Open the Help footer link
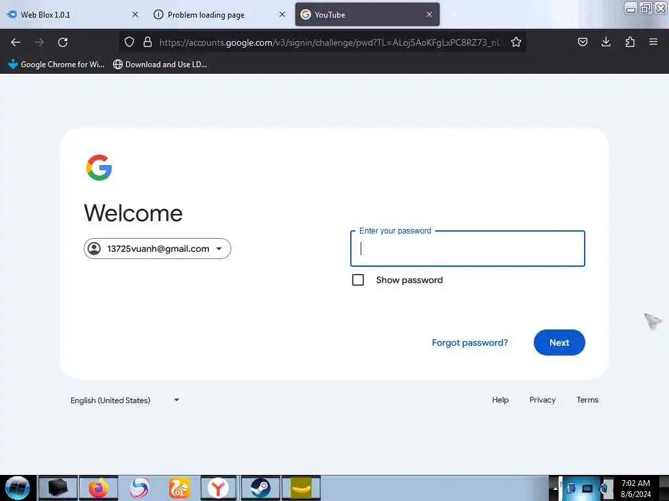 (x=500, y=400)
